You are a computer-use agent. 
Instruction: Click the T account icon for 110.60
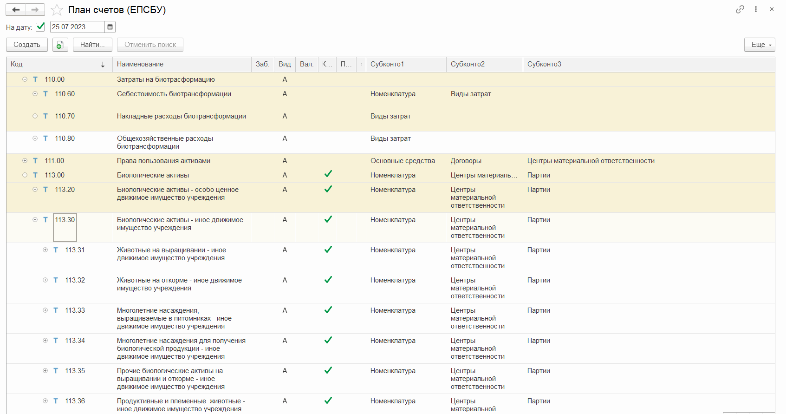(x=45, y=94)
